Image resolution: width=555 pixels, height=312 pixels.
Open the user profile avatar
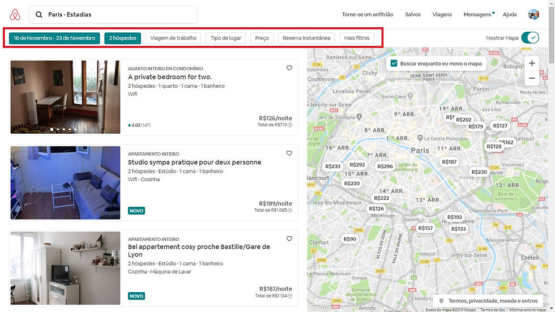coord(533,15)
